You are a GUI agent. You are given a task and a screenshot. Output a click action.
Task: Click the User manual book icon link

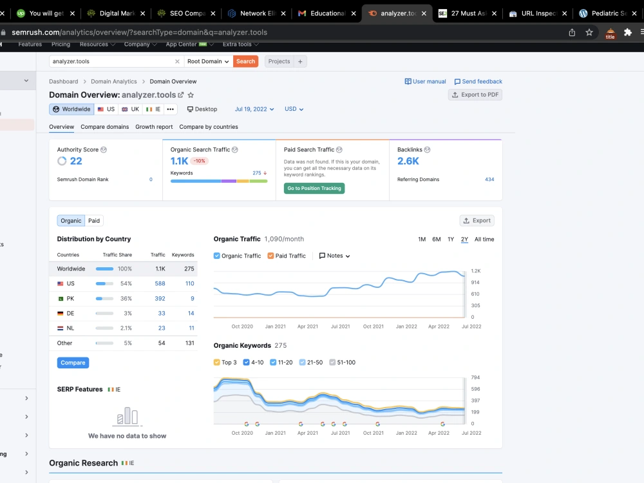425,81
